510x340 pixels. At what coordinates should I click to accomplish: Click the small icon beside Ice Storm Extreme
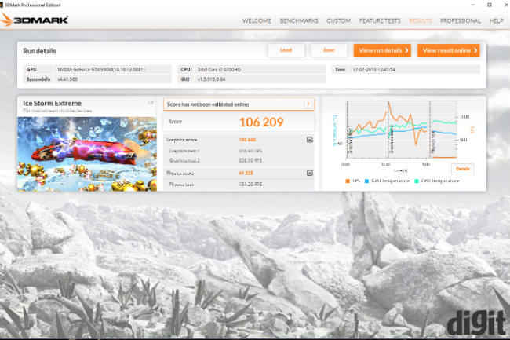tap(151, 103)
